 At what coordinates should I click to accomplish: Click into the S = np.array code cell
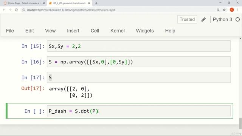(x=139, y=62)
